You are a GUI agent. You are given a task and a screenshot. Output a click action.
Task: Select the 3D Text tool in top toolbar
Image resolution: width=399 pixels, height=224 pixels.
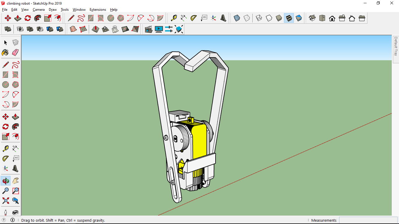(223, 18)
